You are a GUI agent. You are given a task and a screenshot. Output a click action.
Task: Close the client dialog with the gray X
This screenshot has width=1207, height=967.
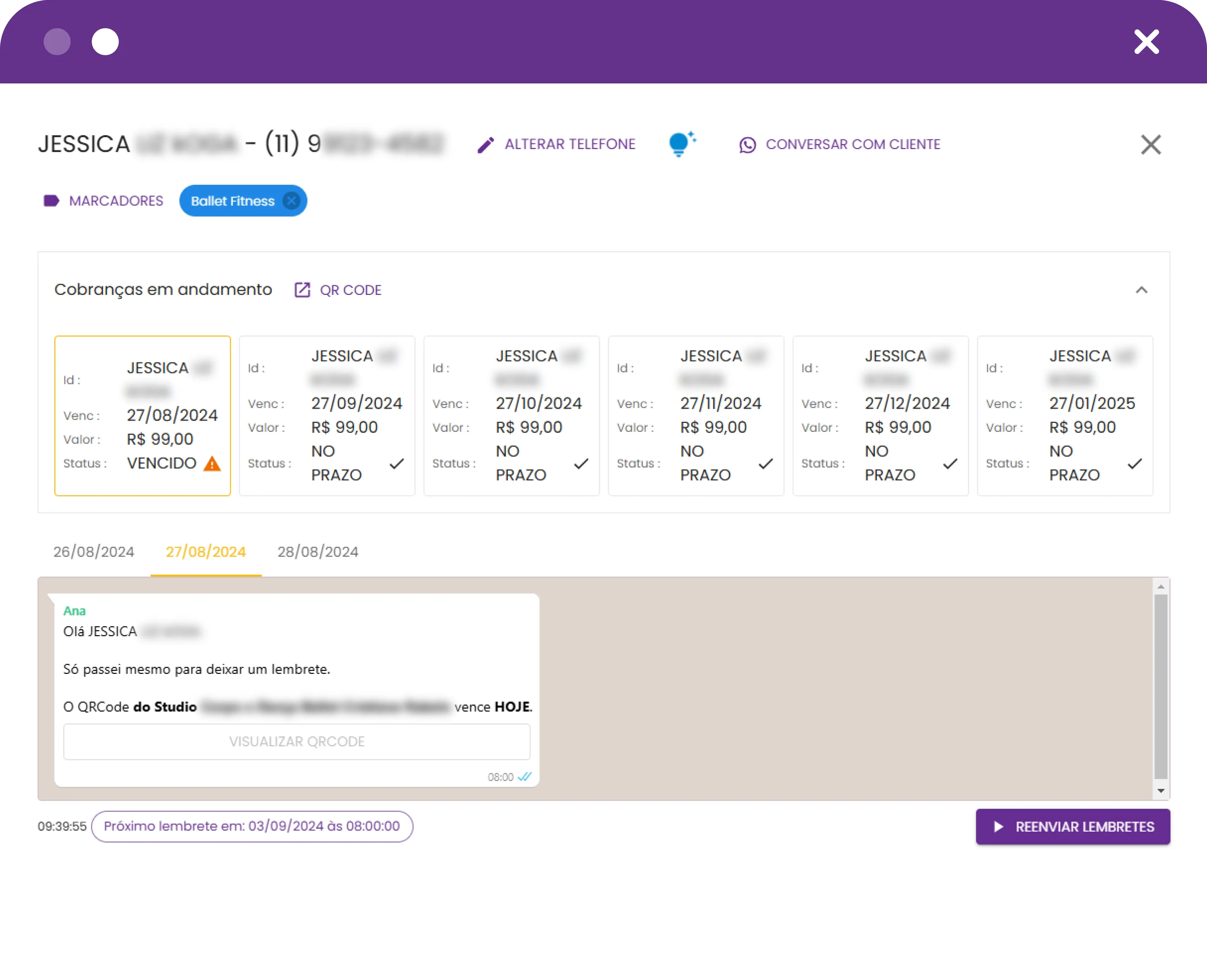click(x=1151, y=144)
